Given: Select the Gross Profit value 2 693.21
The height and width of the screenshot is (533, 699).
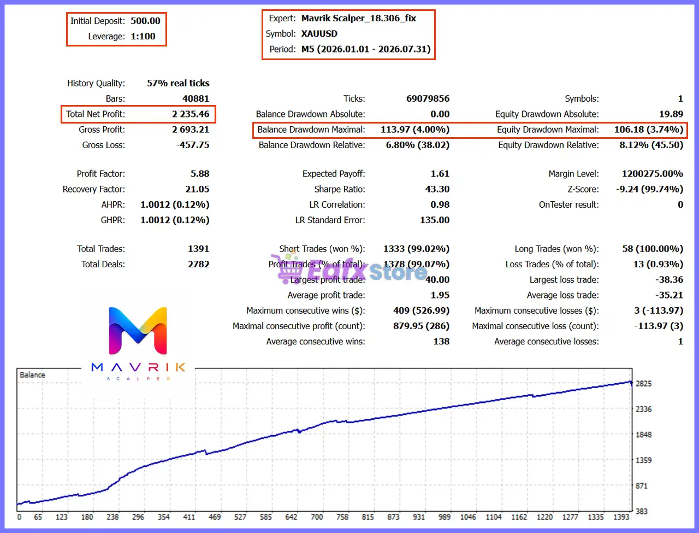Looking at the screenshot, I should [x=191, y=129].
